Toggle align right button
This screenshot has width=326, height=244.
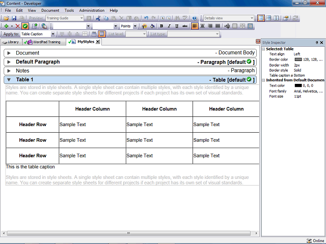click(210, 26)
